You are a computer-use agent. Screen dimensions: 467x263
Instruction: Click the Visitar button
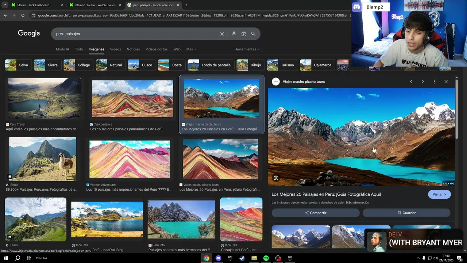pyautogui.click(x=439, y=194)
